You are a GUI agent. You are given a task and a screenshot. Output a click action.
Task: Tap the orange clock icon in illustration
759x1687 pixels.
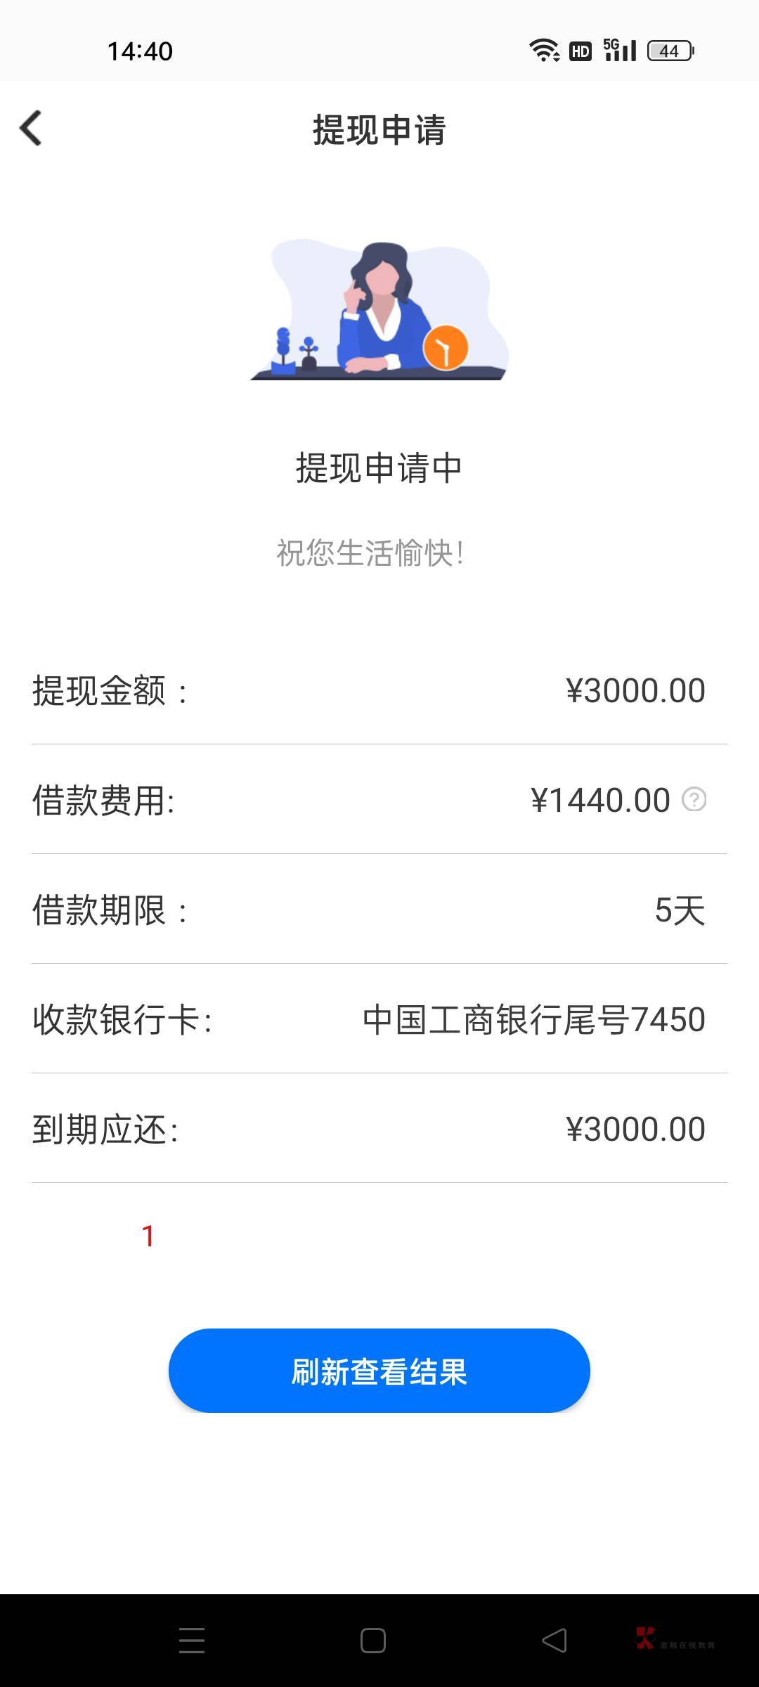click(446, 347)
